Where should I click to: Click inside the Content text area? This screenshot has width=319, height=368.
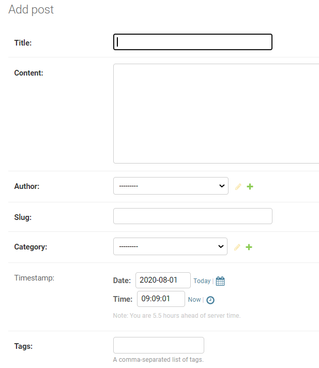click(x=216, y=113)
